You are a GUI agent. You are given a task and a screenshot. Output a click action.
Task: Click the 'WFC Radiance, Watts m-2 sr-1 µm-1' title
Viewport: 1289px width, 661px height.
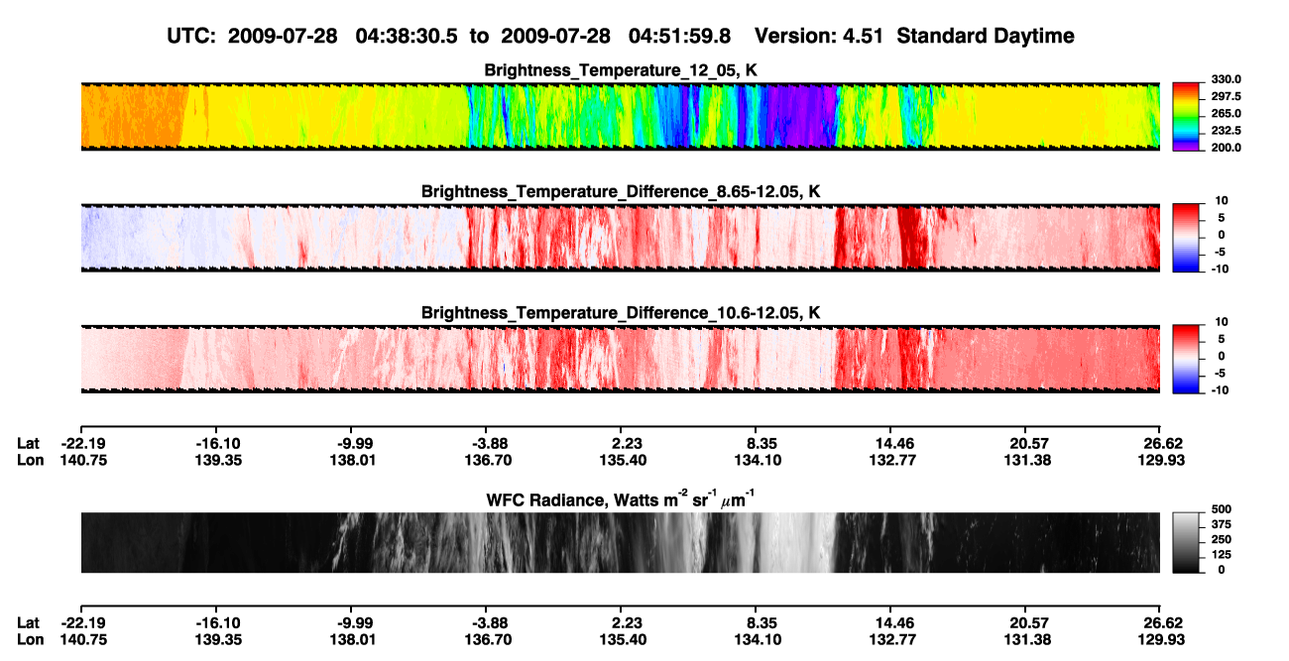(x=621, y=498)
